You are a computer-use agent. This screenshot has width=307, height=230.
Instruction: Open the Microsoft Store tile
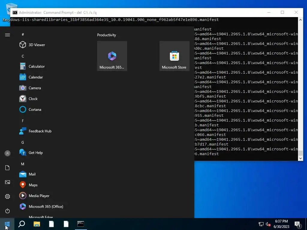coord(174,56)
